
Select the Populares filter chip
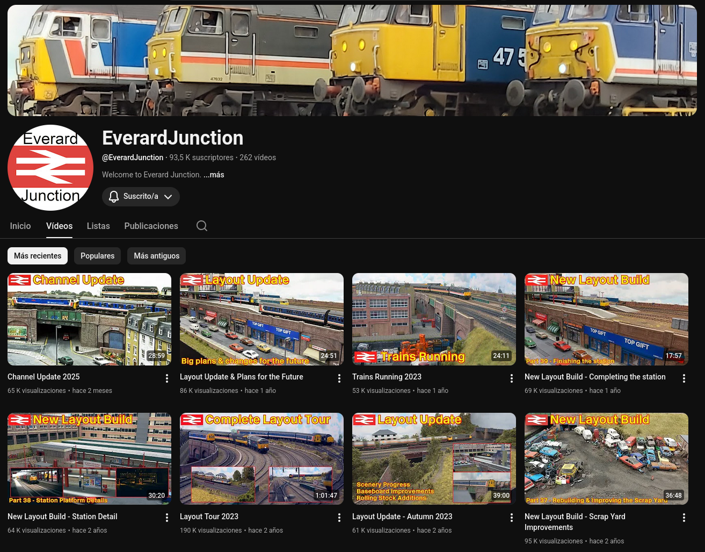click(x=97, y=256)
